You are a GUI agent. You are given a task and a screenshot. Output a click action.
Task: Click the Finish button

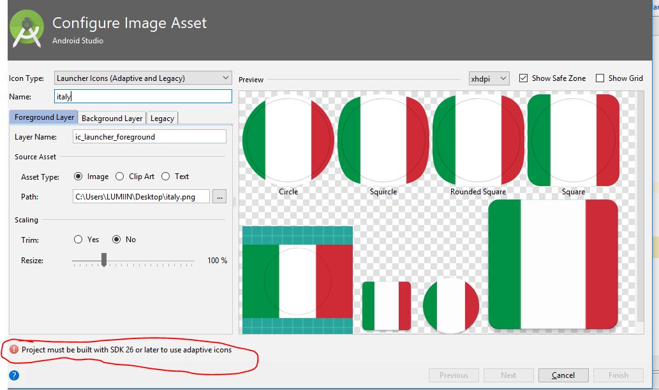tap(618, 375)
